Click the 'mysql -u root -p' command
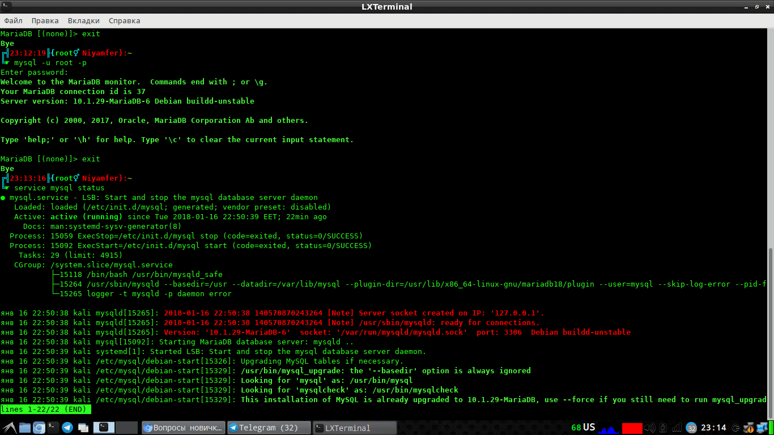774x435 pixels. tap(50, 63)
